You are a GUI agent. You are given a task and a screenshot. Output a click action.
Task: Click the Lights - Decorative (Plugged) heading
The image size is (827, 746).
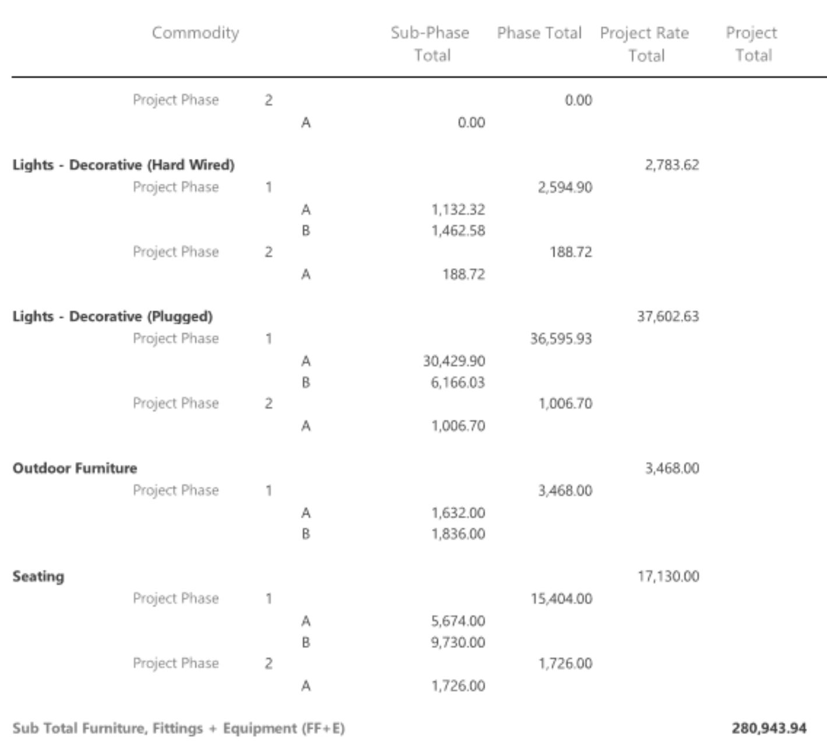[112, 316]
